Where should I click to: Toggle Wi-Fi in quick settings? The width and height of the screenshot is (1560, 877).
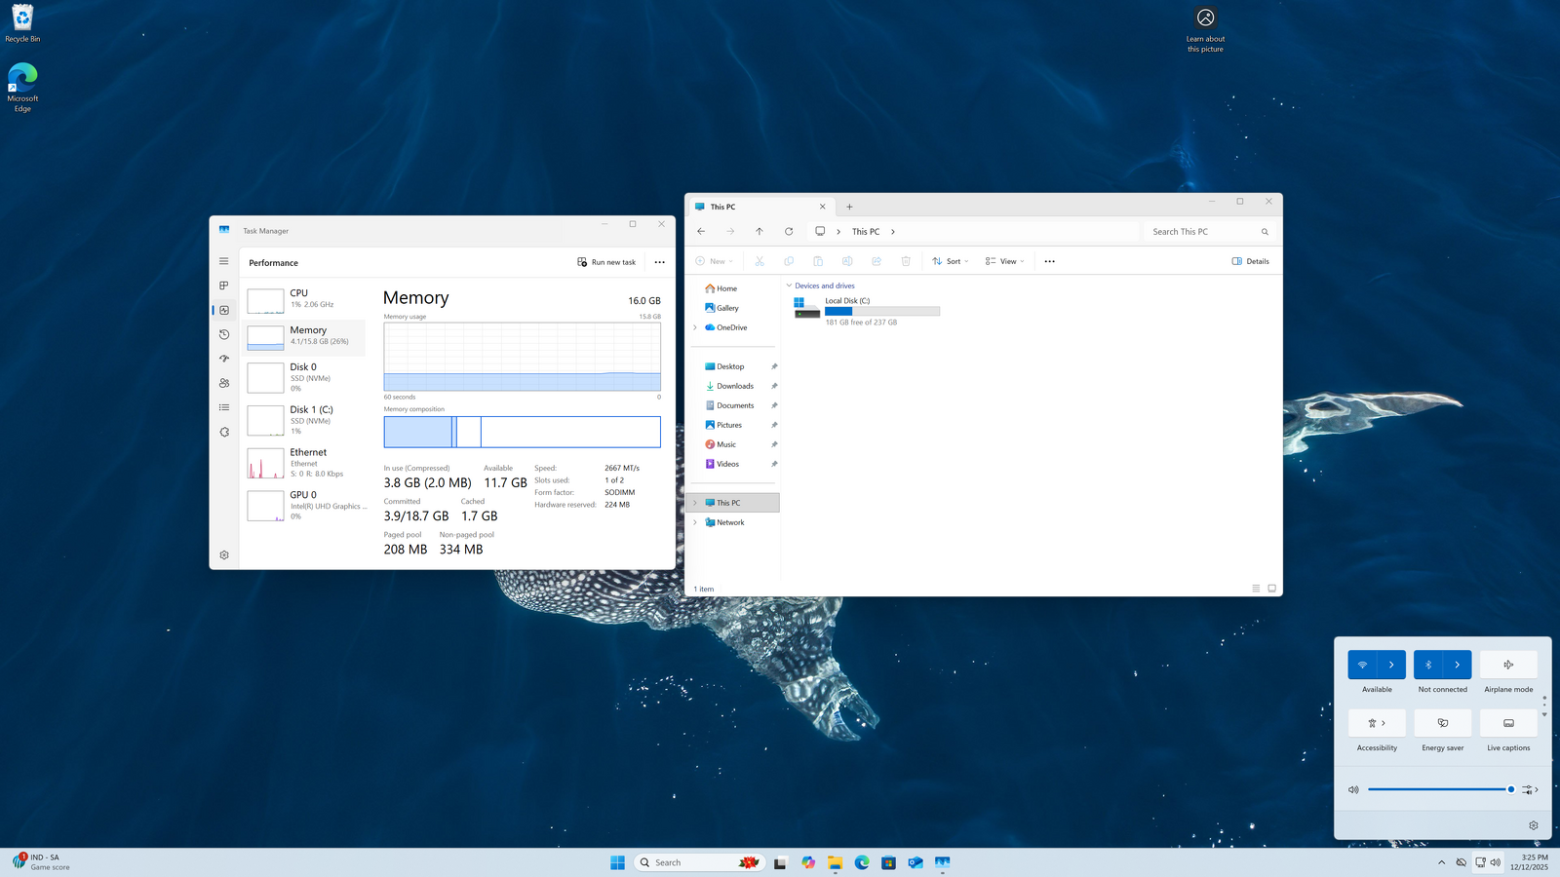point(1362,665)
